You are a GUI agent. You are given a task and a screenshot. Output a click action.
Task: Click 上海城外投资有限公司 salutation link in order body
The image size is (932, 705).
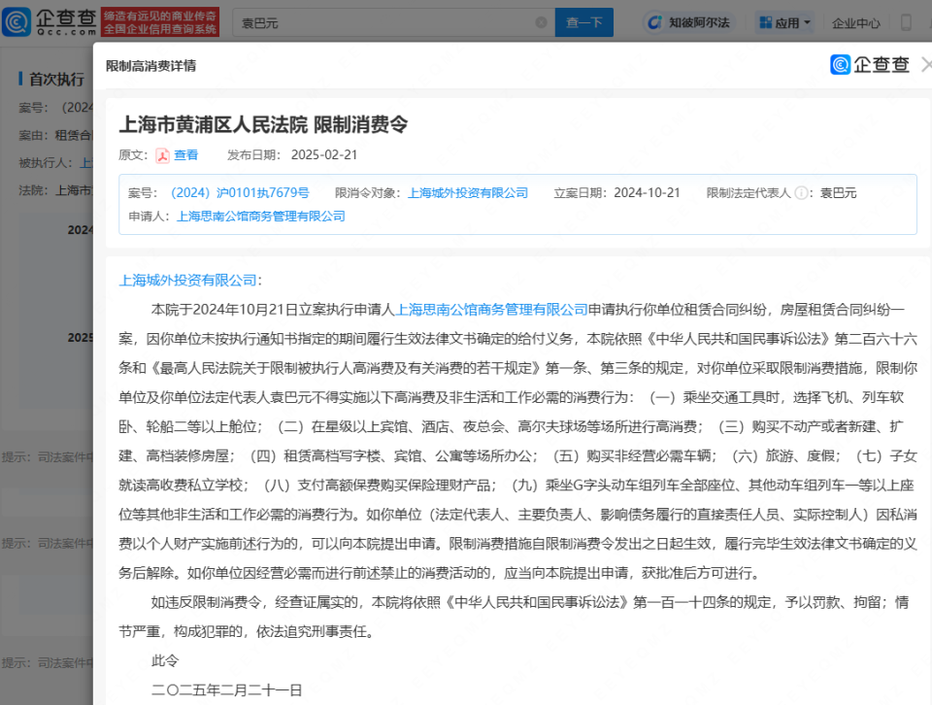(187, 280)
